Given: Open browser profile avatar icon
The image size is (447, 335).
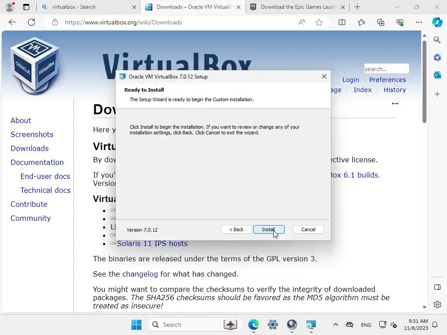Looking at the screenshot, I should click(10, 7).
